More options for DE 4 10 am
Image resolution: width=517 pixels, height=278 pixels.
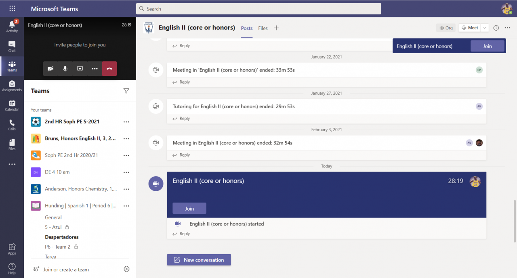coord(126,172)
